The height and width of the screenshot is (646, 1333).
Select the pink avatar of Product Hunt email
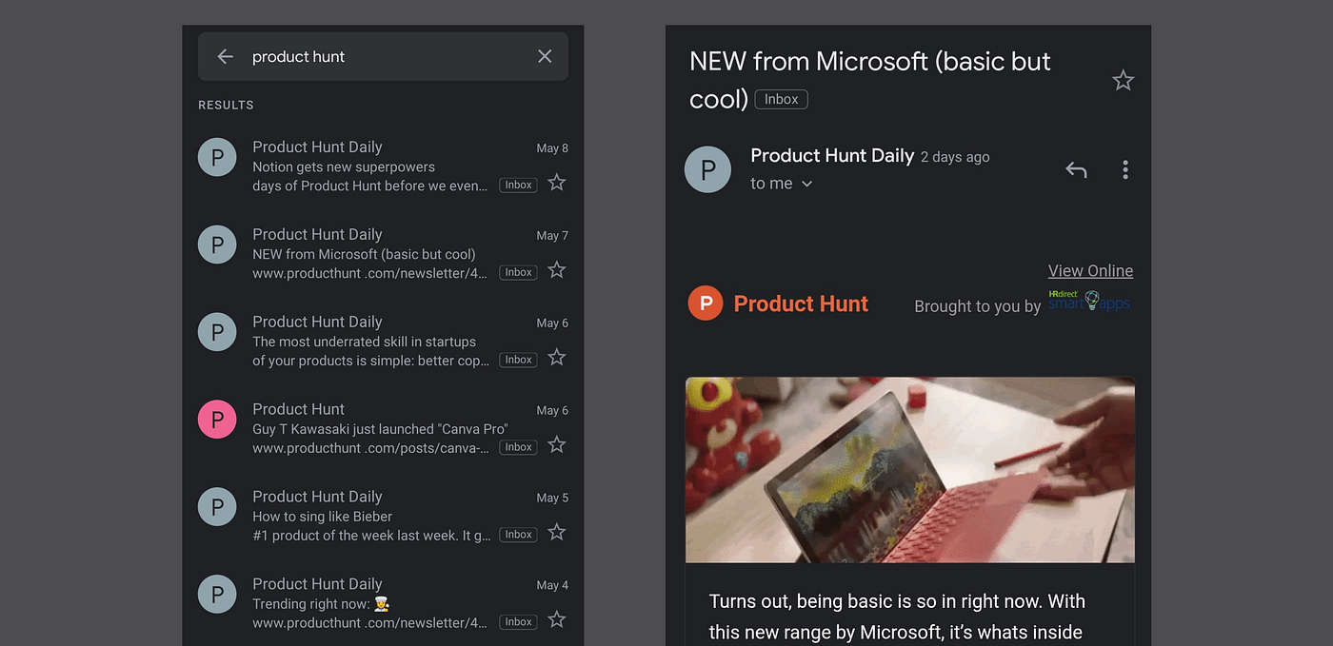(217, 420)
